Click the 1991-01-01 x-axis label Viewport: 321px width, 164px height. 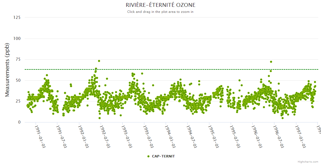point(40,137)
